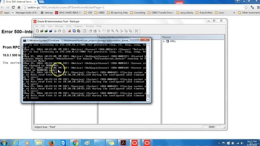Image resolution: width=260 pixels, height=146 pixels.
Task: Open Adobe Acrobat from the taskbar
Action: coord(123,143)
